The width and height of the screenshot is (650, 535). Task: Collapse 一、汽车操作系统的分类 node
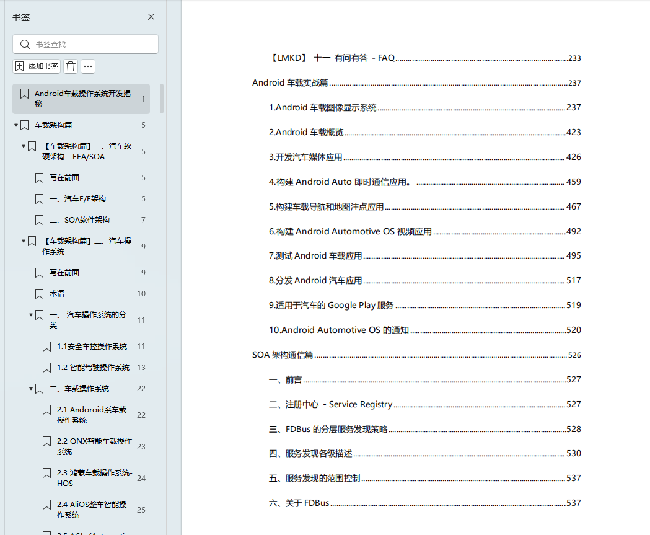coord(31,315)
